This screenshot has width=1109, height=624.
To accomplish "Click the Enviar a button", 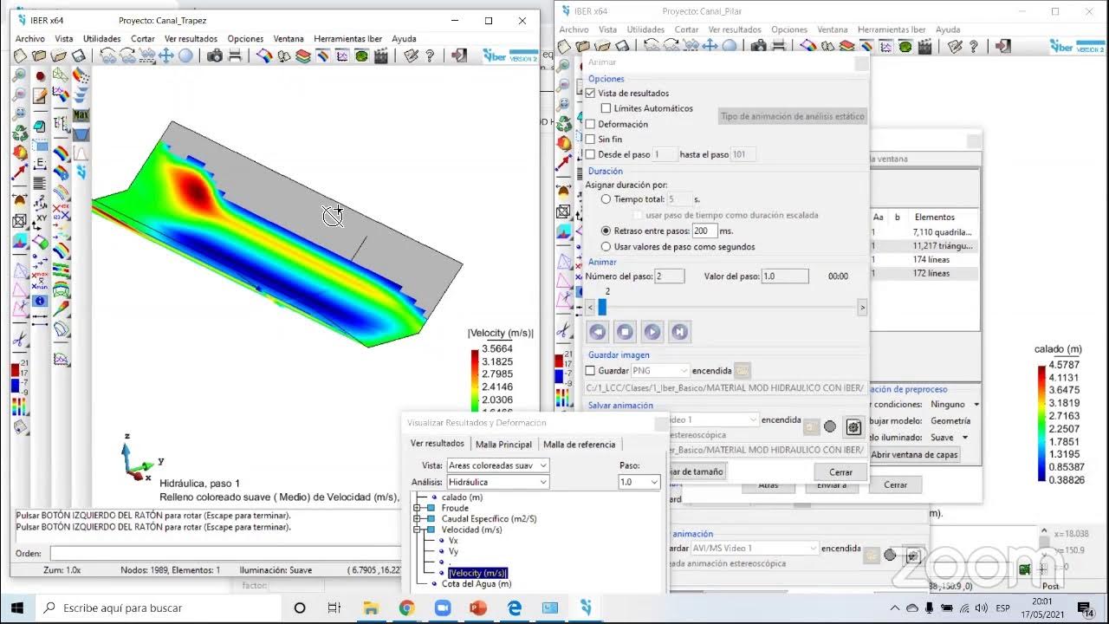I will [831, 484].
